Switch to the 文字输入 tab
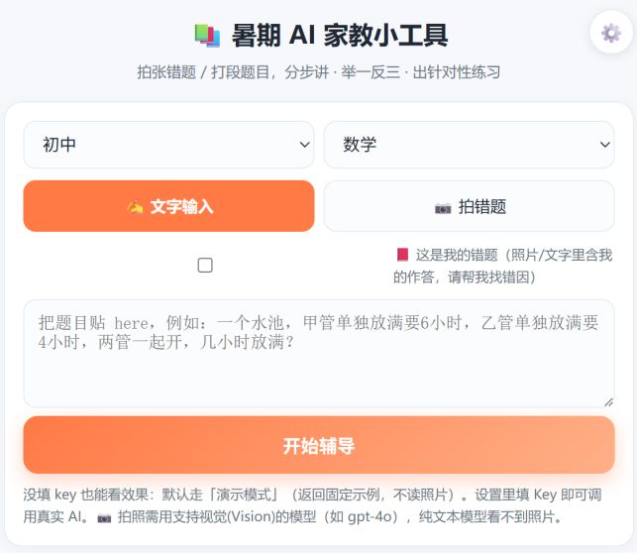637x554 pixels. 168,206
